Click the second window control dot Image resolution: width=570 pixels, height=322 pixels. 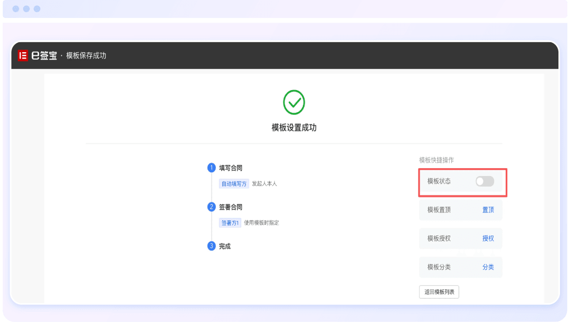[x=26, y=9]
